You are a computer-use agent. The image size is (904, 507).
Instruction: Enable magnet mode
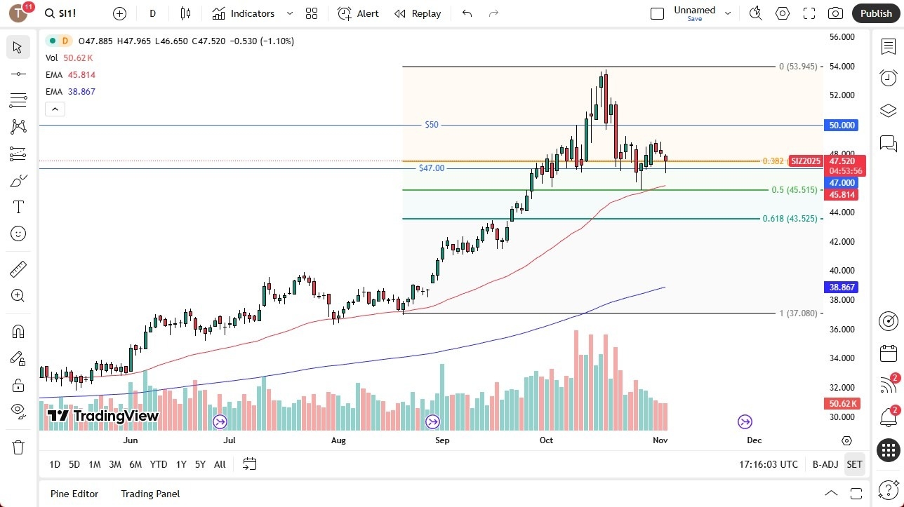[18, 331]
